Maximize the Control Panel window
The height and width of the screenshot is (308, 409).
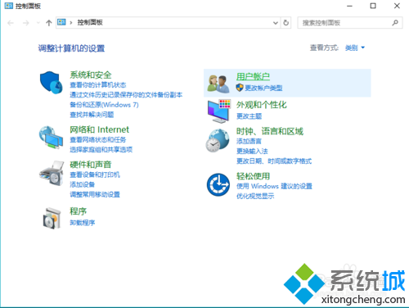pos(373,6)
